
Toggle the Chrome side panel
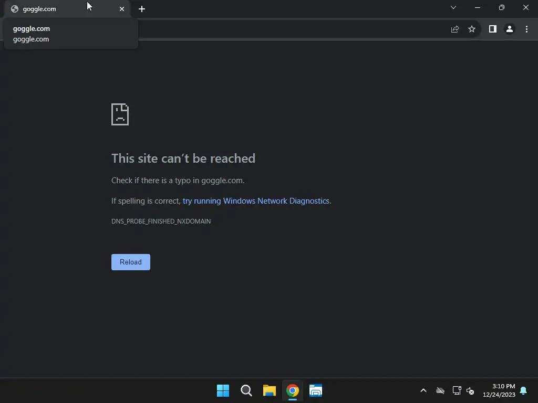493,29
